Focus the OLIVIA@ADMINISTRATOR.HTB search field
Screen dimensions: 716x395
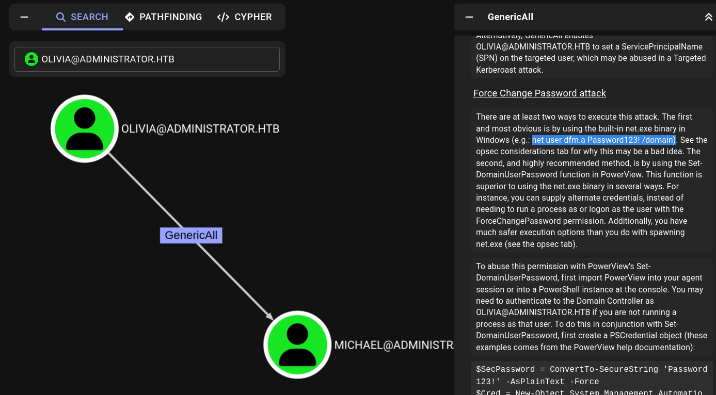pyautogui.click(x=155, y=59)
